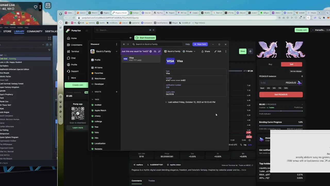Open the Comments tab below chart
The height and width of the screenshot is (186, 330).
tap(137, 181)
